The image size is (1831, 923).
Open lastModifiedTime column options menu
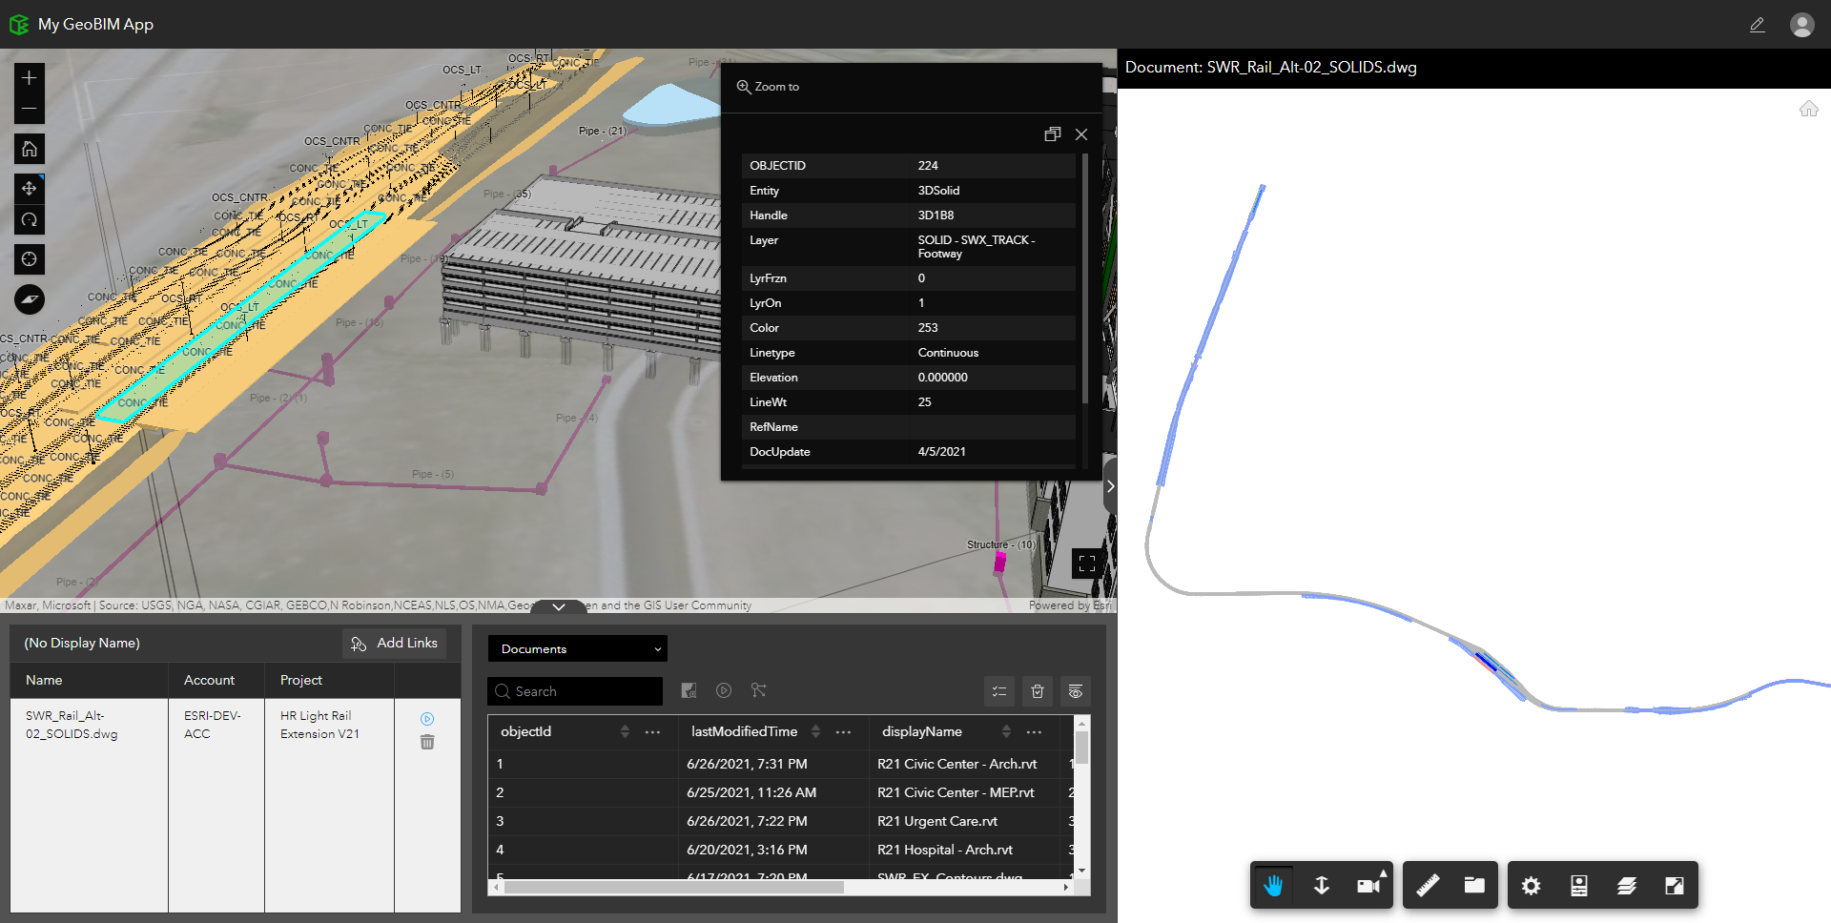[x=844, y=732]
